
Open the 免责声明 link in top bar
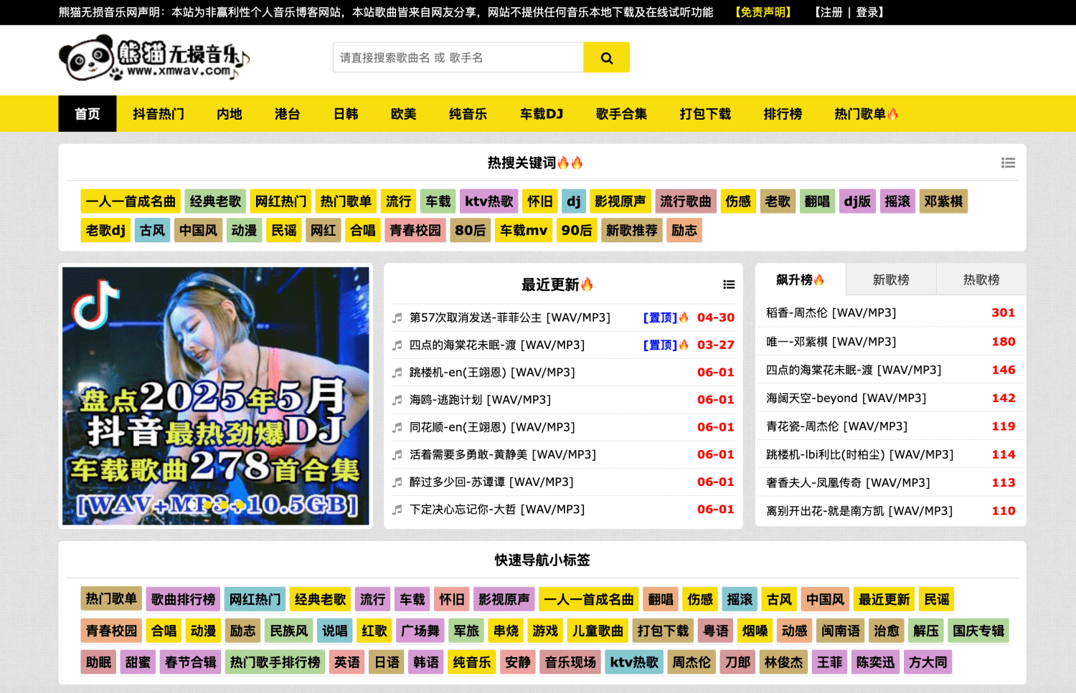(763, 12)
